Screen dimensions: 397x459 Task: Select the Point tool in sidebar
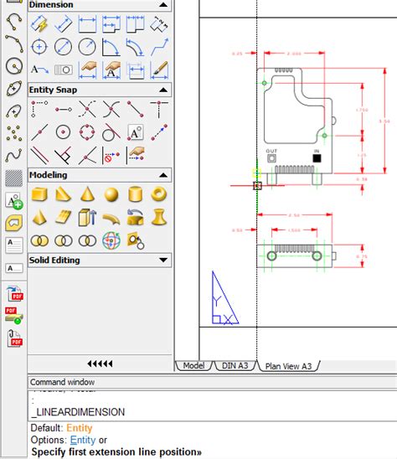(14, 133)
